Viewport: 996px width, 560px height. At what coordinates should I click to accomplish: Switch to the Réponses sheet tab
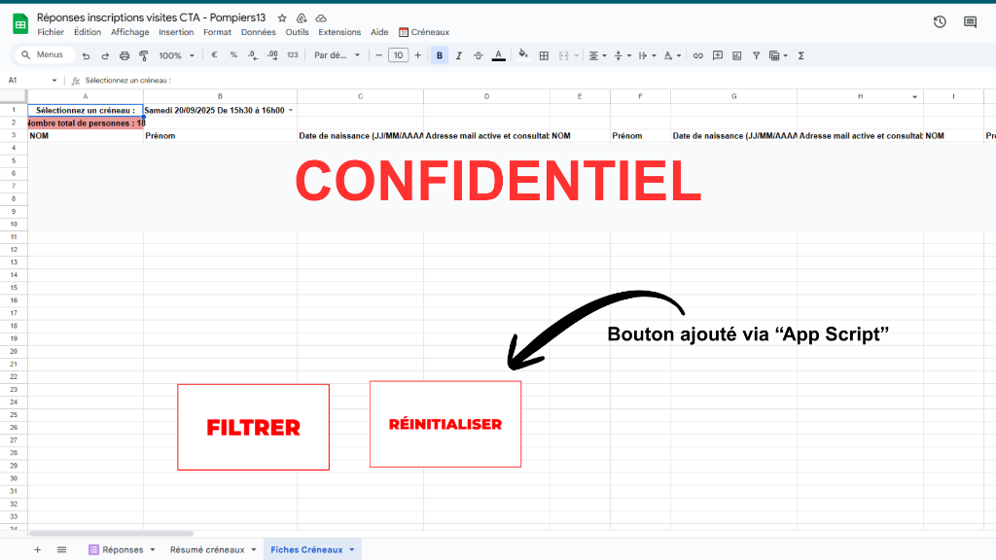pos(122,550)
